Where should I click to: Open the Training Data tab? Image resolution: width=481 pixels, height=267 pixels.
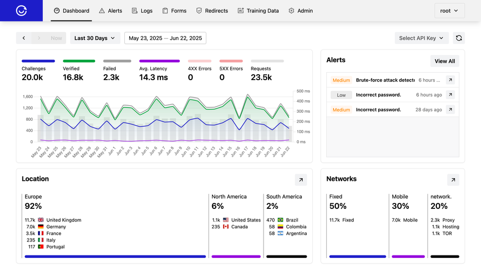[x=258, y=11]
